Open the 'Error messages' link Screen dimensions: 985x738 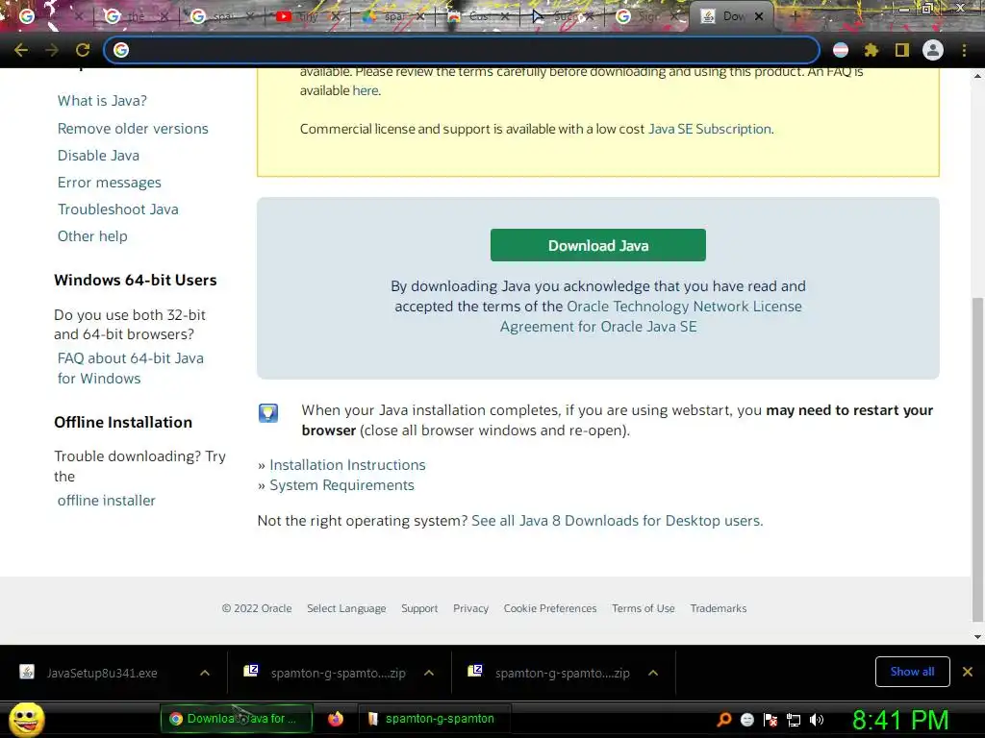point(110,182)
